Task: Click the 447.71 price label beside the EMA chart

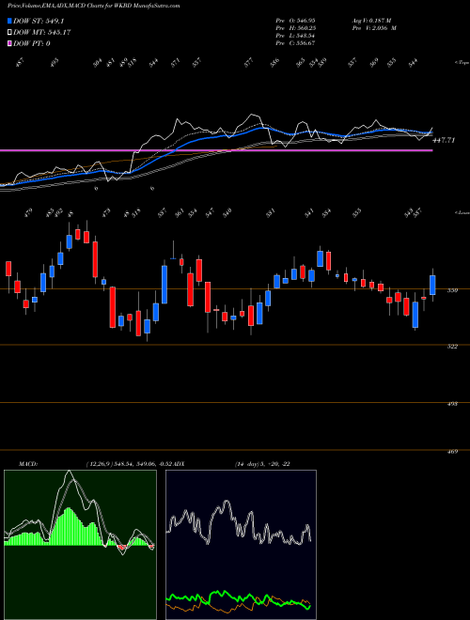Action: pos(444,140)
